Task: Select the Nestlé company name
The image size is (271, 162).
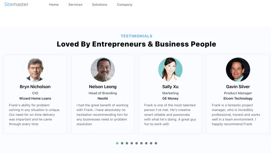Action: click(x=103, y=99)
